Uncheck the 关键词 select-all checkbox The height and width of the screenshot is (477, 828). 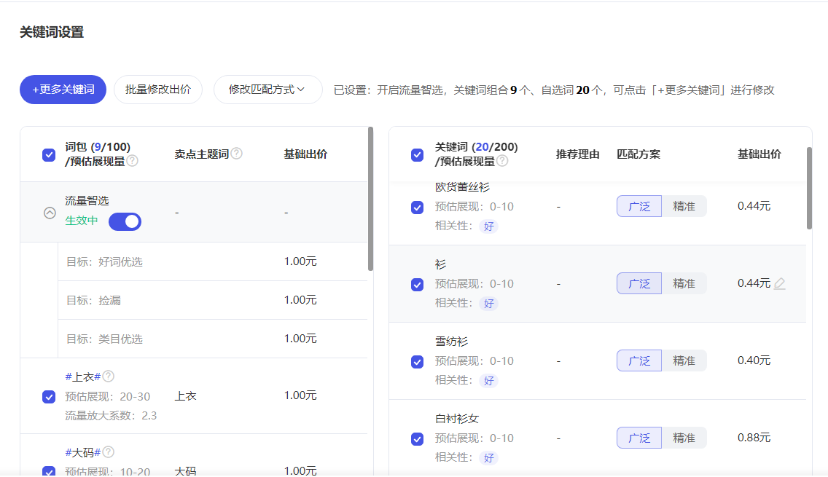(x=417, y=154)
